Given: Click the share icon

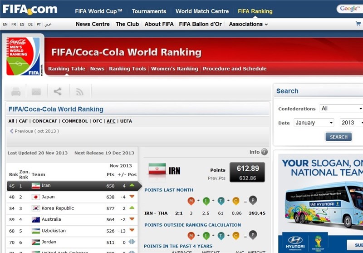Looking at the screenshot, I should 58,92.
